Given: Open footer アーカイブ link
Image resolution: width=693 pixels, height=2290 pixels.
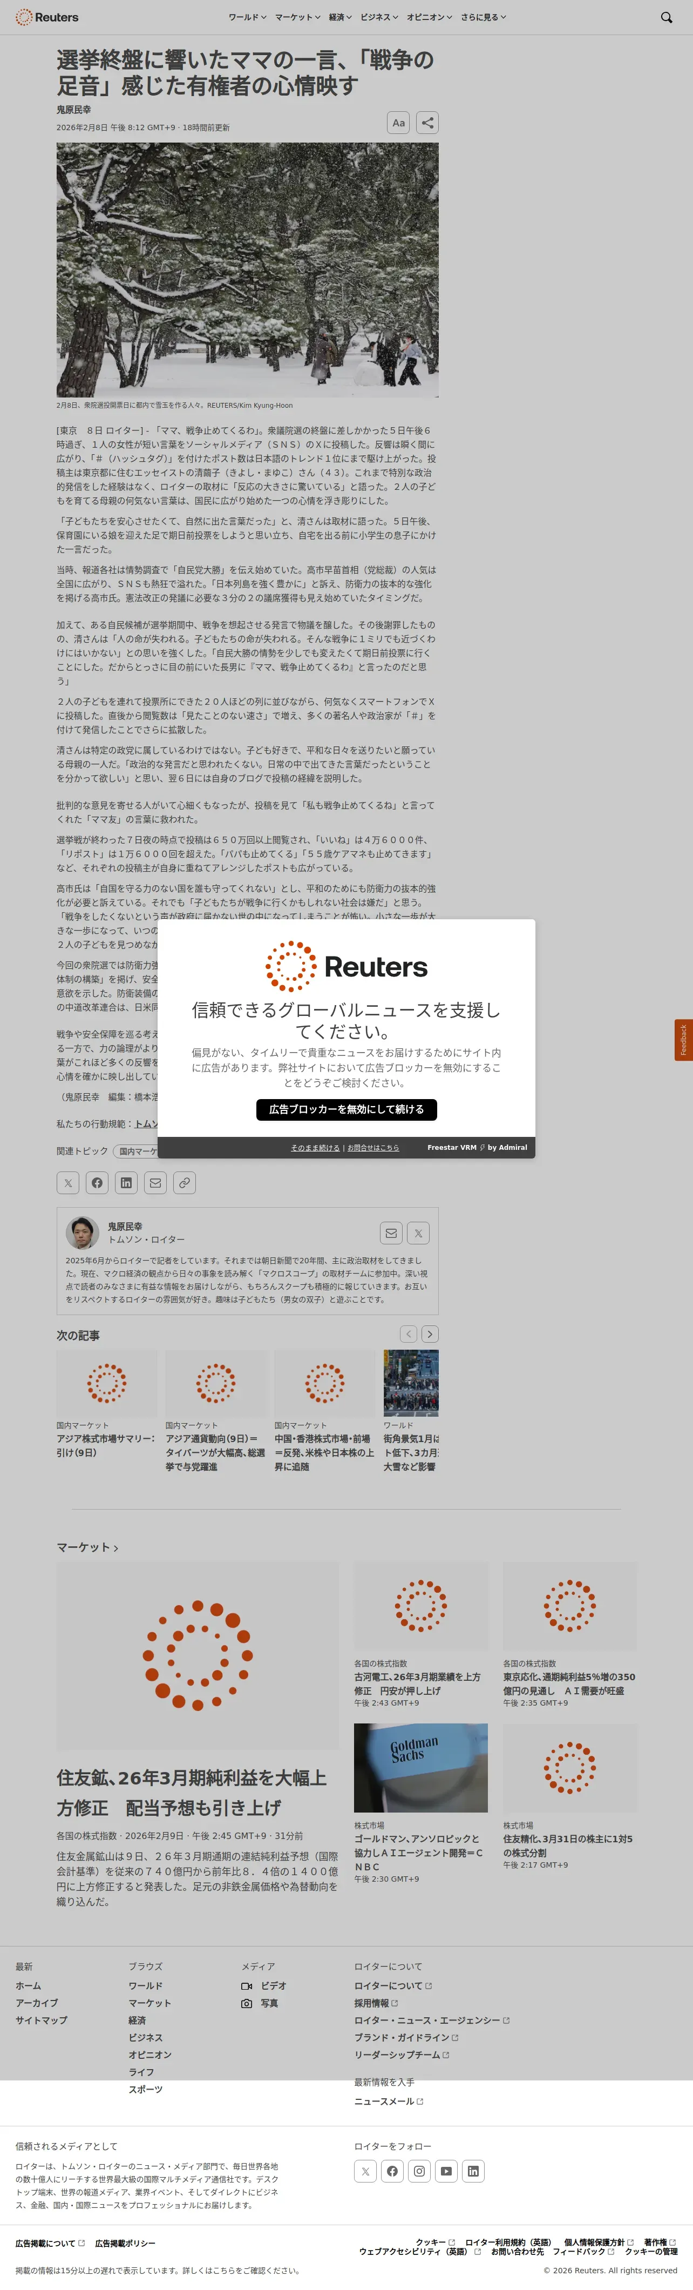Looking at the screenshot, I should click(x=36, y=2003).
